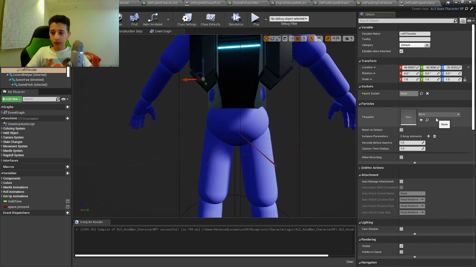Uncheck the Visible checkbox under Rendering
476x267 pixels.
tap(401, 246)
